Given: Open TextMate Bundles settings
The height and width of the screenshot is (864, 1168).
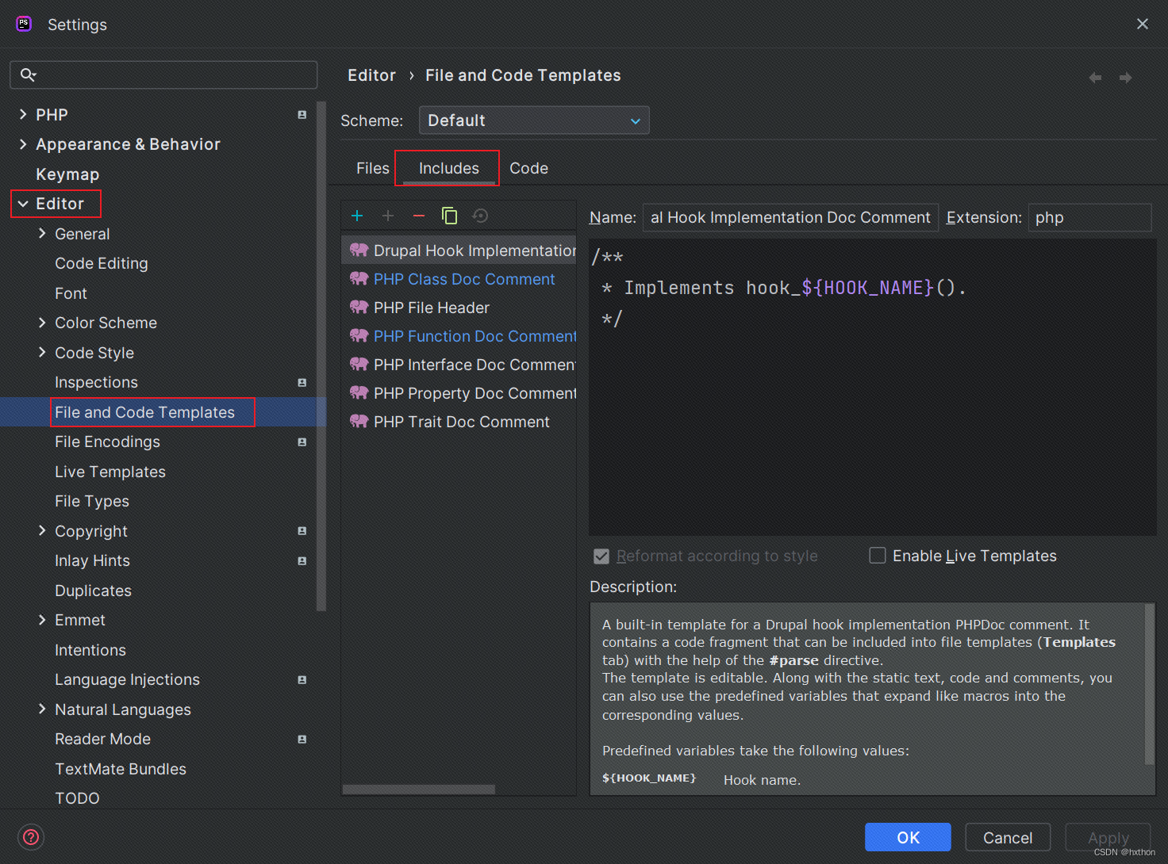Looking at the screenshot, I should click(x=121, y=769).
